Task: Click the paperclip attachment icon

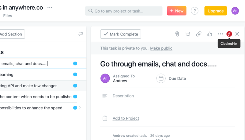Action: point(177,34)
